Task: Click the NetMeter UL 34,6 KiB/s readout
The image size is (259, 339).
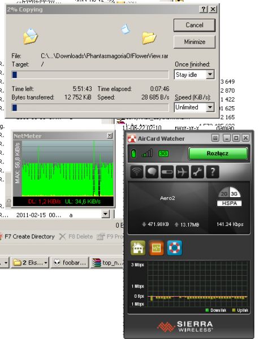Action: (83, 202)
